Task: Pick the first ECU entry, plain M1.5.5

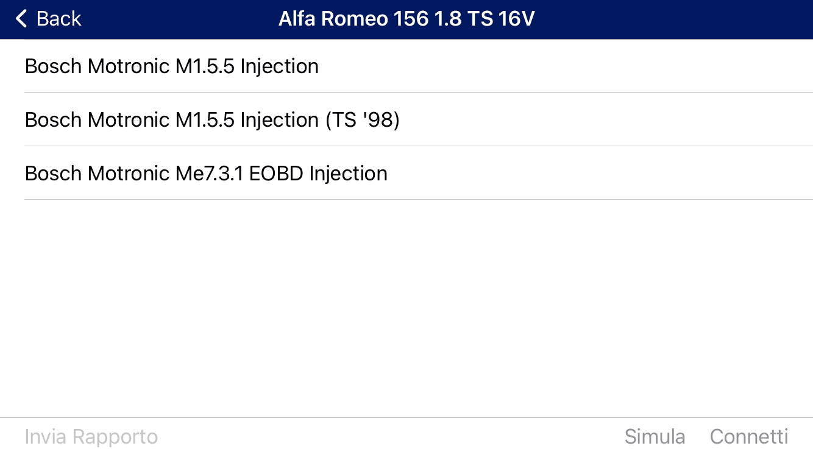Action: click(172, 66)
